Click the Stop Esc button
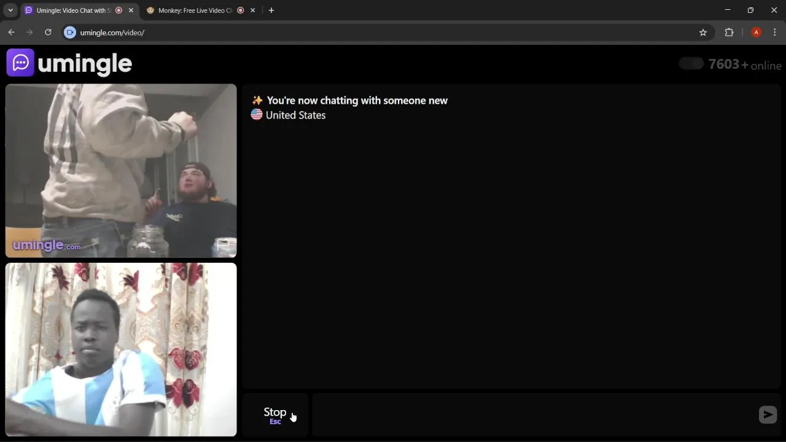The image size is (786, 442). [x=275, y=415]
